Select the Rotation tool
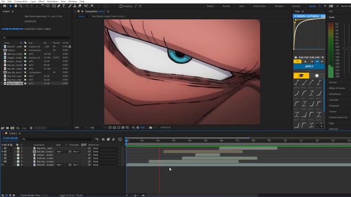 click(43, 6)
